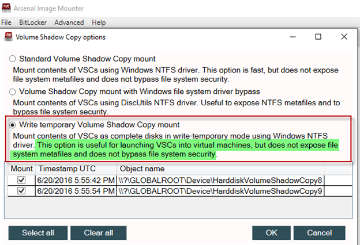The width and height of the screenshot is (360, 245).
Task: Select object name ending HarddiskVolumeShadowCopy8
Action: point(220,180)
